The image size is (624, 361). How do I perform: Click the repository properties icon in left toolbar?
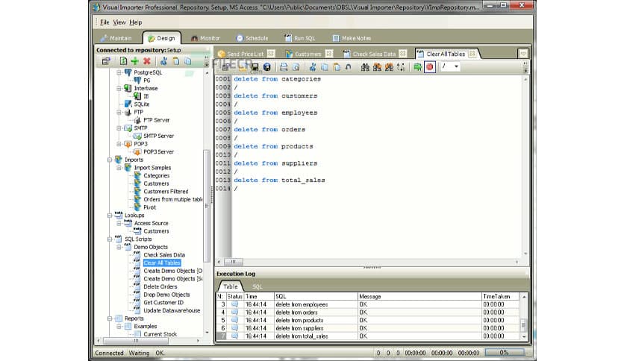click(106, 61)
